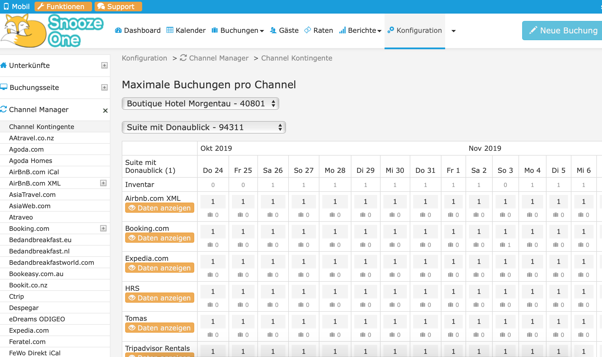Select Channel Kontingente in the sidebar
Image resolution: width=602 pixels, height=357 pixels.
(x=42, y=127)
